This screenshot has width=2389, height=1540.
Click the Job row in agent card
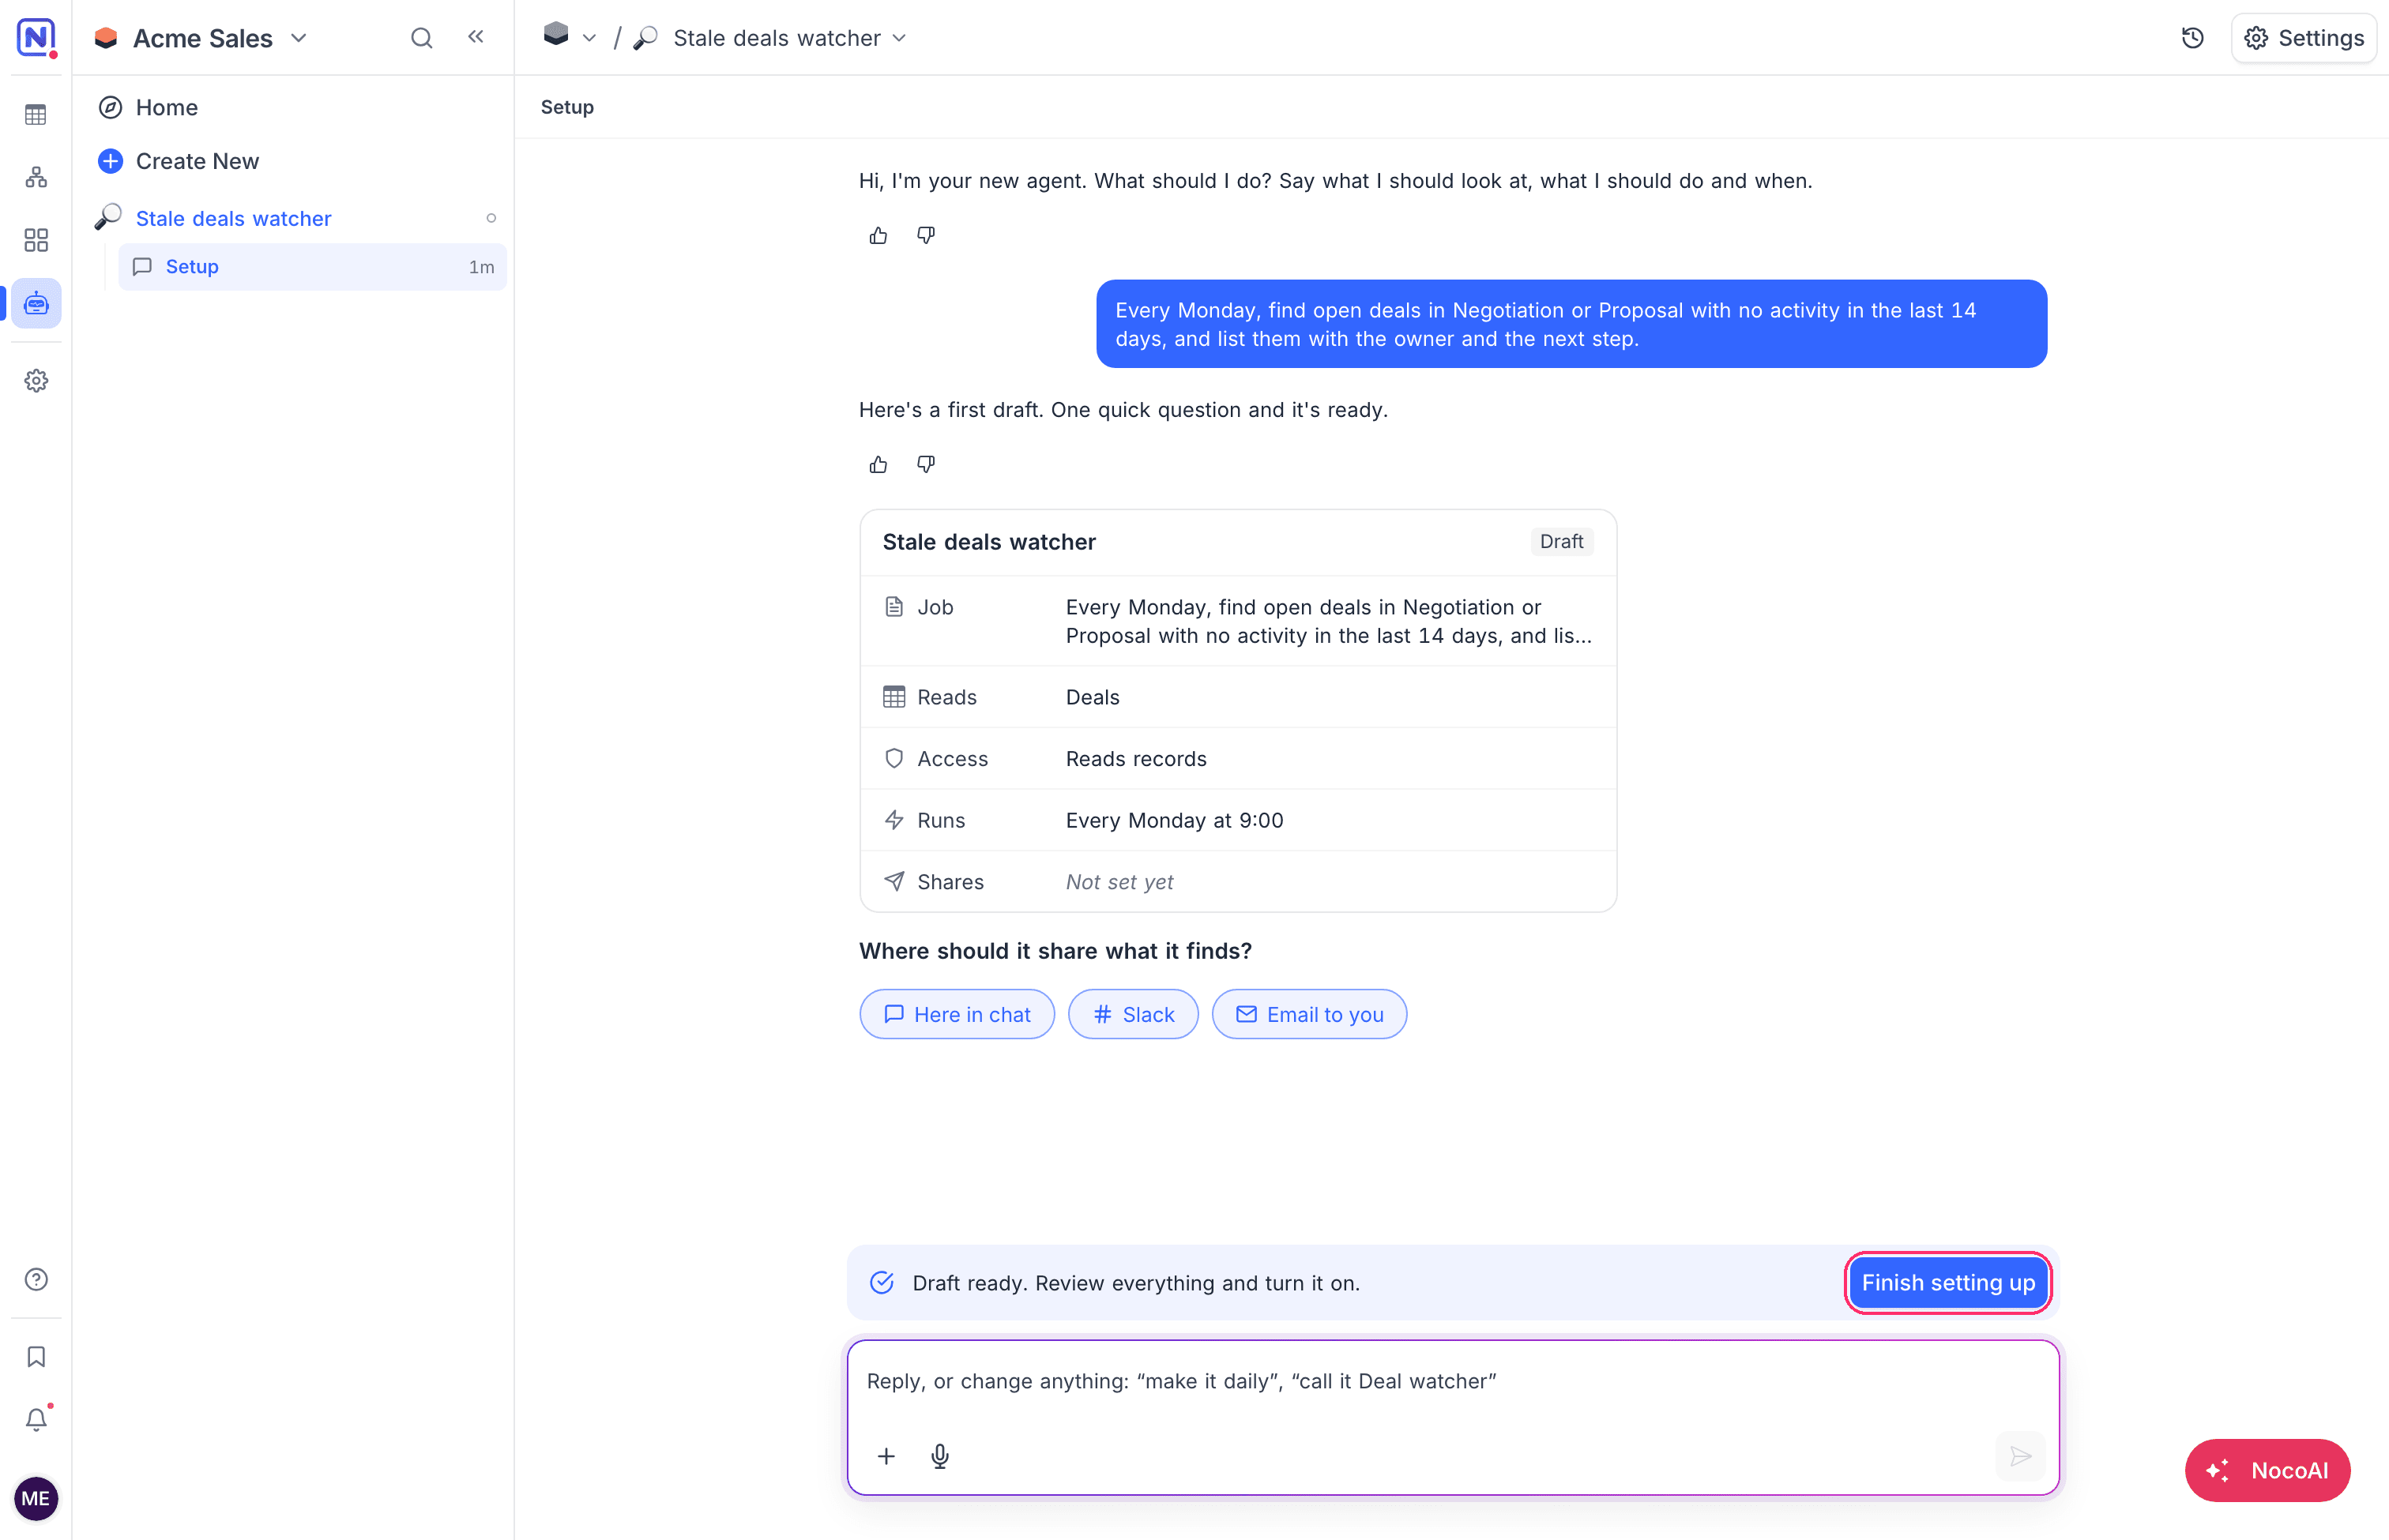click(1237, 621)
